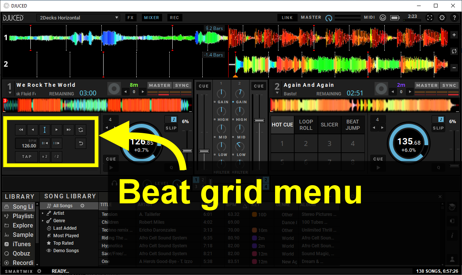462x275 pixels.
Task: Halve BPM with /2 button
Action: point(57,156)
